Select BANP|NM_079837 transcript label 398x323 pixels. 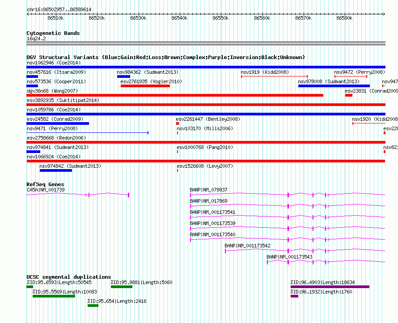(208, 190)
